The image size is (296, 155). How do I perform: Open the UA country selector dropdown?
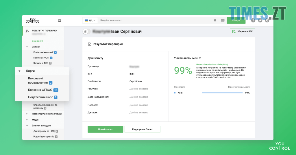pos(90,20)
